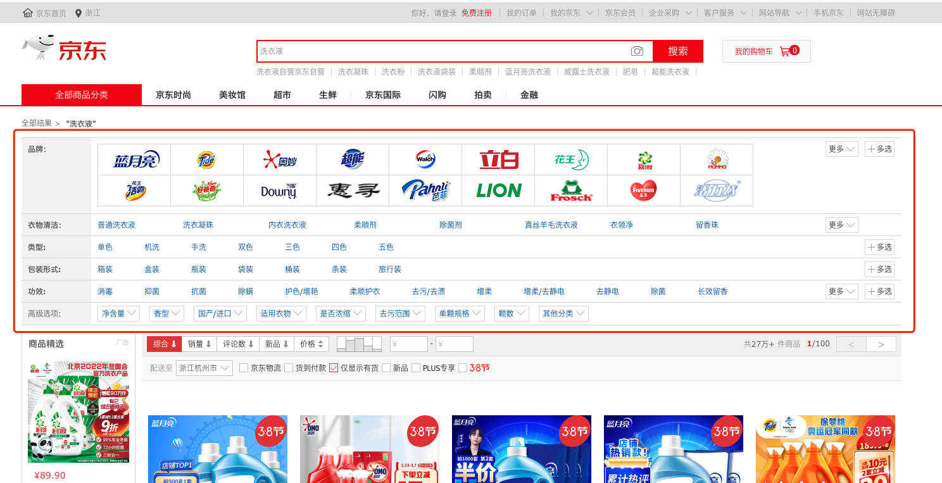Viewport: 942px width, 483px height.
Task: Uncheck the 仅显示有货 checkbox
Action: click(x=334, y=368)
